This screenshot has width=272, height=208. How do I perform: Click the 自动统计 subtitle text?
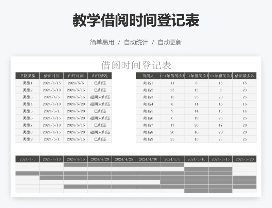coord(136,42)
